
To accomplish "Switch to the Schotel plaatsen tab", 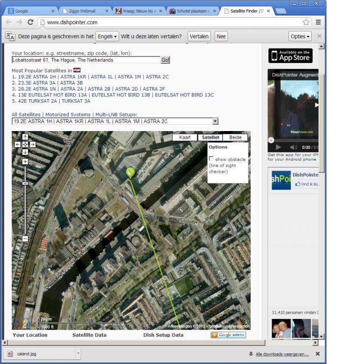I will tap(192, 11).
